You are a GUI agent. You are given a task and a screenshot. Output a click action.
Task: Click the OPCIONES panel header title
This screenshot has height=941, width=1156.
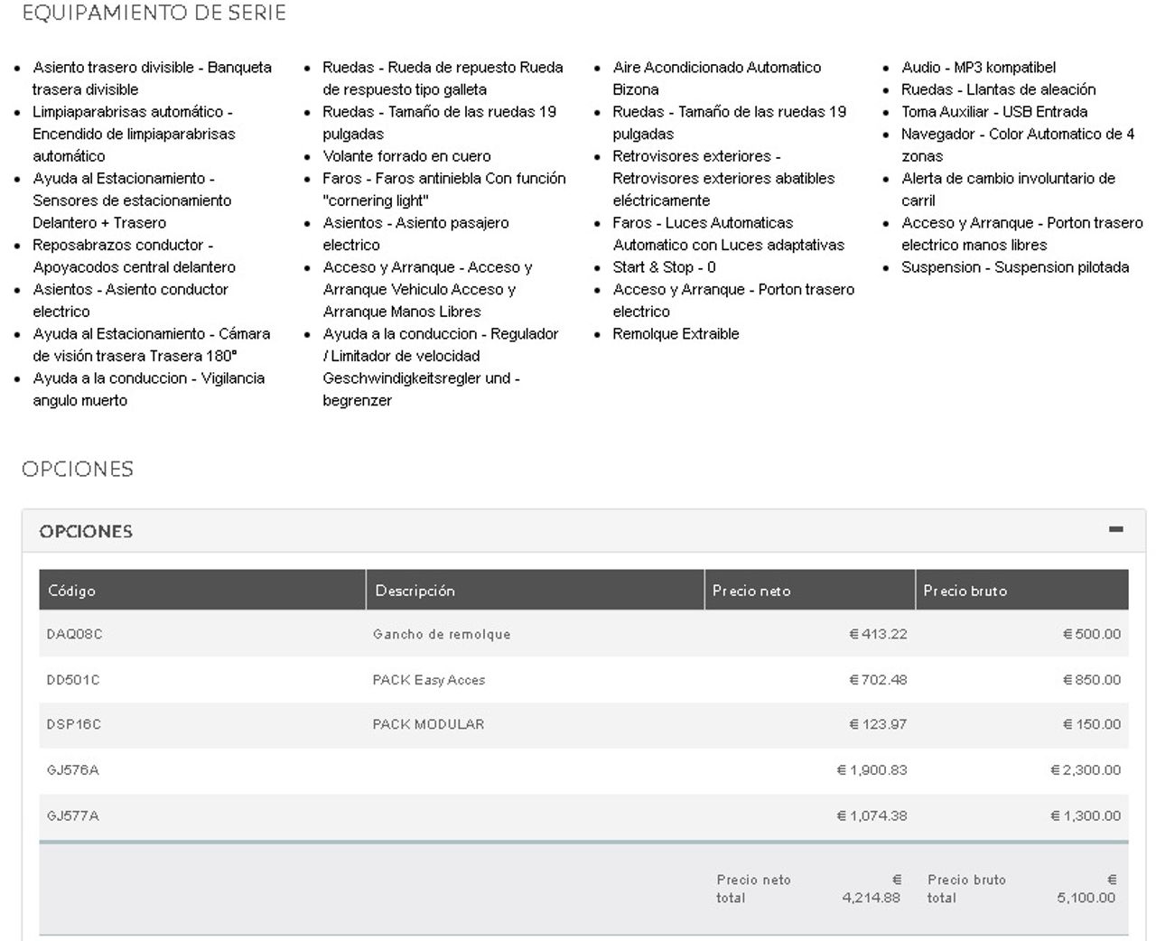[86, 532]
